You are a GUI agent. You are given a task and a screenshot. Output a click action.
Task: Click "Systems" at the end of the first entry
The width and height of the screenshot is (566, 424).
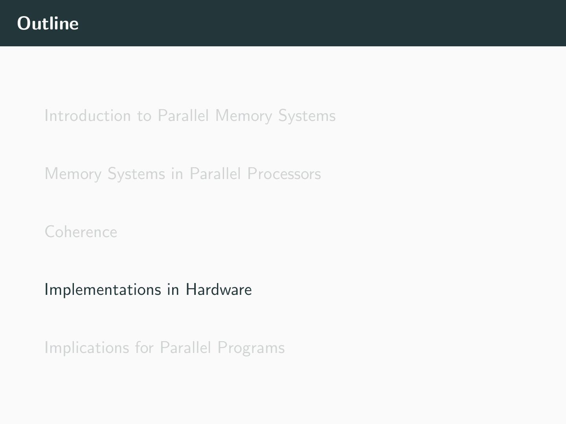click(307, 116)
